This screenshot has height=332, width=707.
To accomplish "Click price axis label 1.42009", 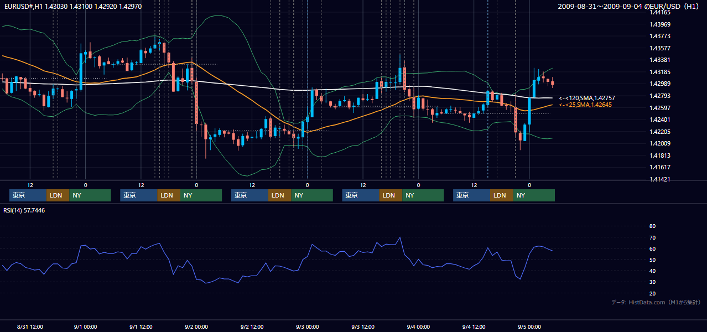I will (659, 143).
